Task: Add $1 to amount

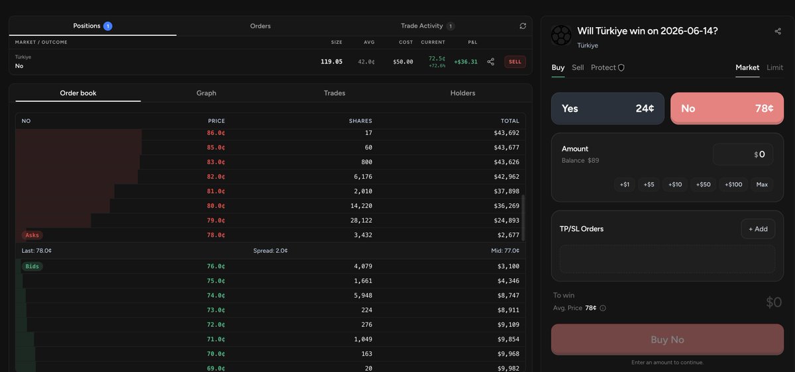Action: click(x=625, y=184)
